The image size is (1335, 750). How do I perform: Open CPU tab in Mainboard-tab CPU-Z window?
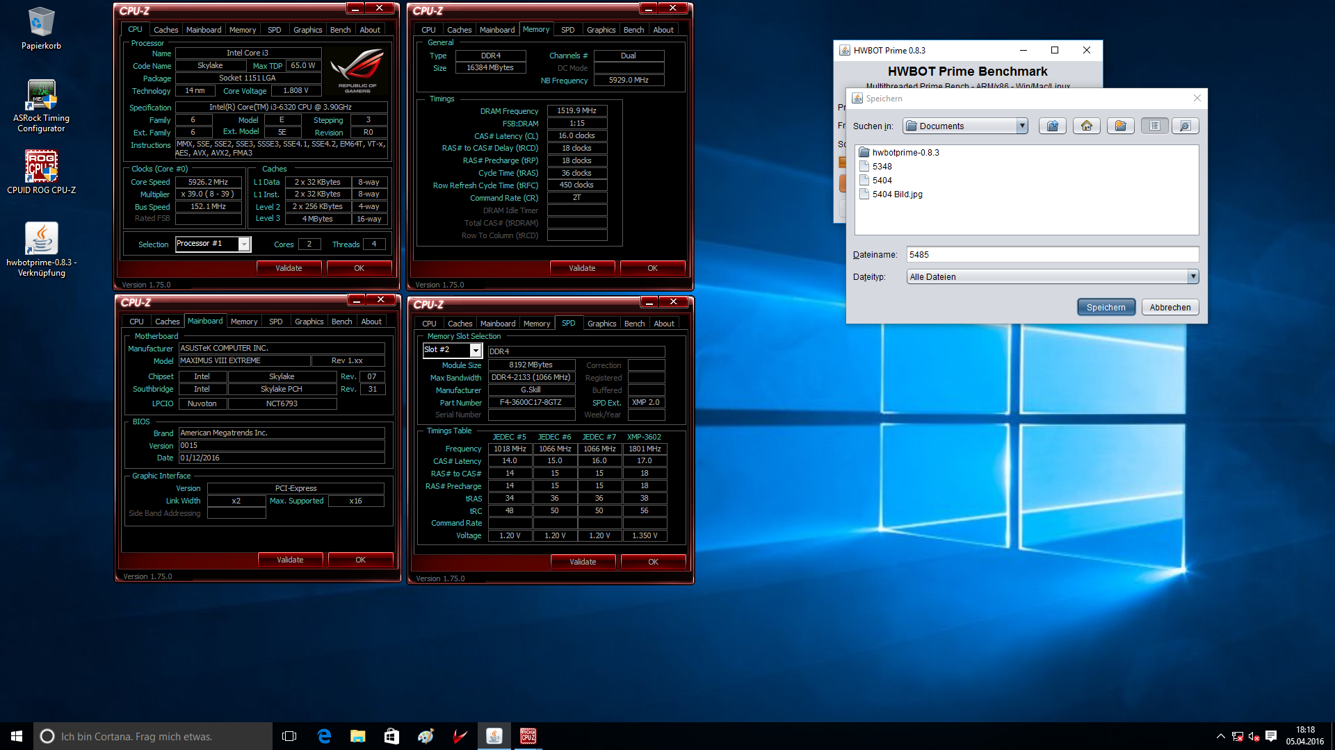click(x=136, y=322)
